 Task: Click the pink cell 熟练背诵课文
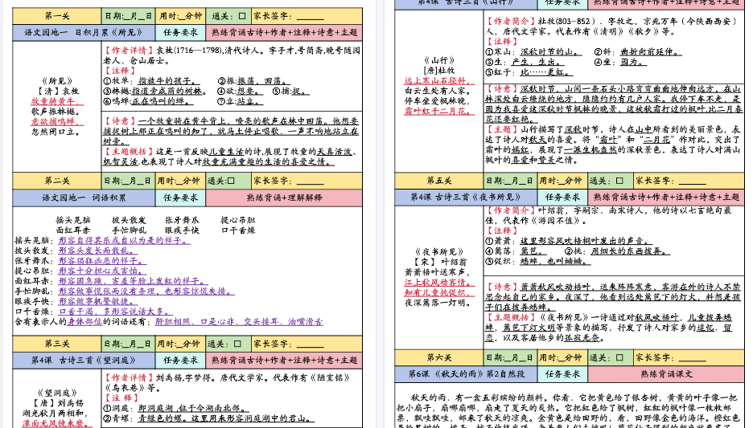(x=666, y=374)
